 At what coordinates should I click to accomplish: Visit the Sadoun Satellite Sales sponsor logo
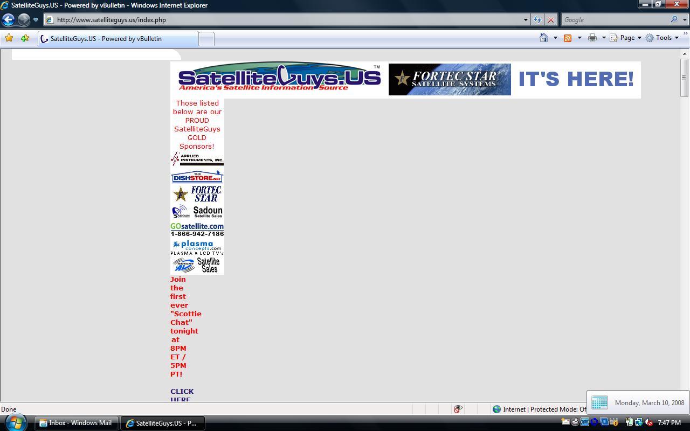197,212
